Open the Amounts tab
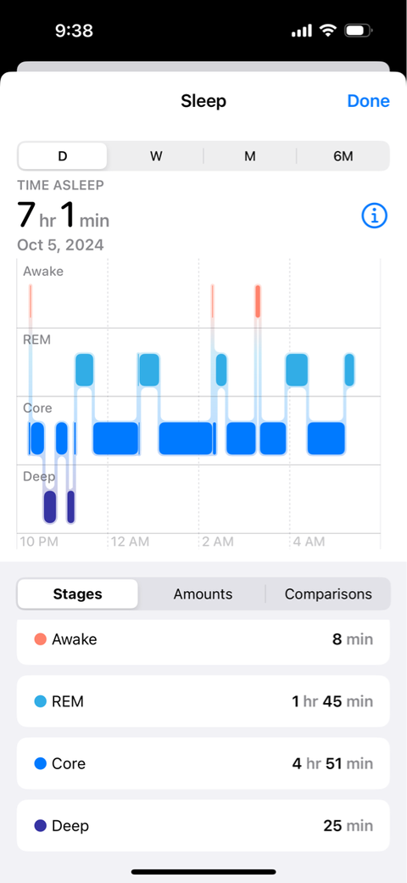The width and height of the screenshot is (407, 883). point(203,593)
